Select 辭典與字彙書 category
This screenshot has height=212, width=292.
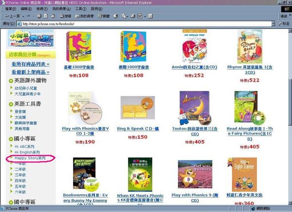pos(26,123)
